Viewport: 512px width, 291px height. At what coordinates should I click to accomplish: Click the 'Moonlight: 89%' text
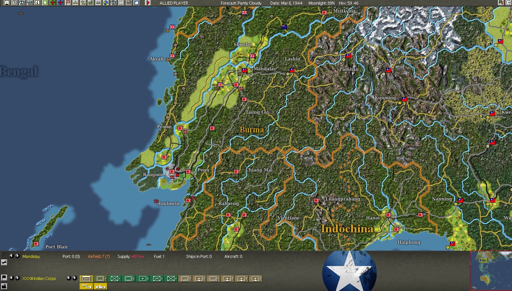[x=321, y=3]
